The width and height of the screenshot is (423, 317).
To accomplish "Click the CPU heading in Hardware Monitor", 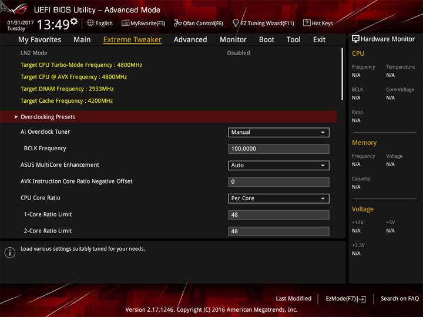I will [x=358, y=53].
